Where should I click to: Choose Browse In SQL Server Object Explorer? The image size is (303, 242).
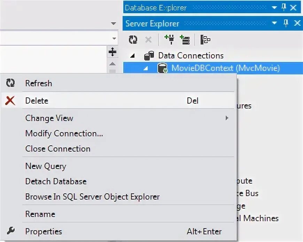[x=119, y=197]
